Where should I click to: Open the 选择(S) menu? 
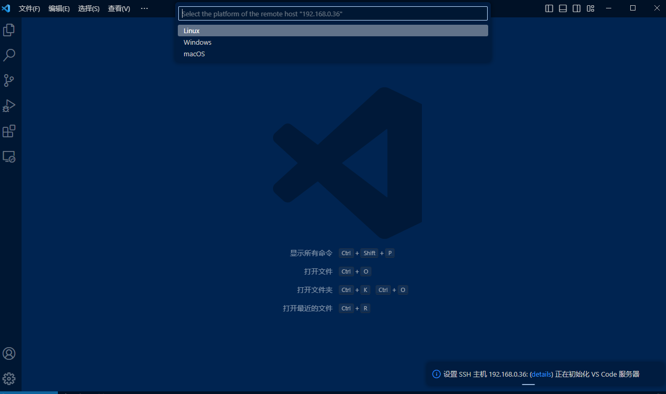tap(89, 9)
